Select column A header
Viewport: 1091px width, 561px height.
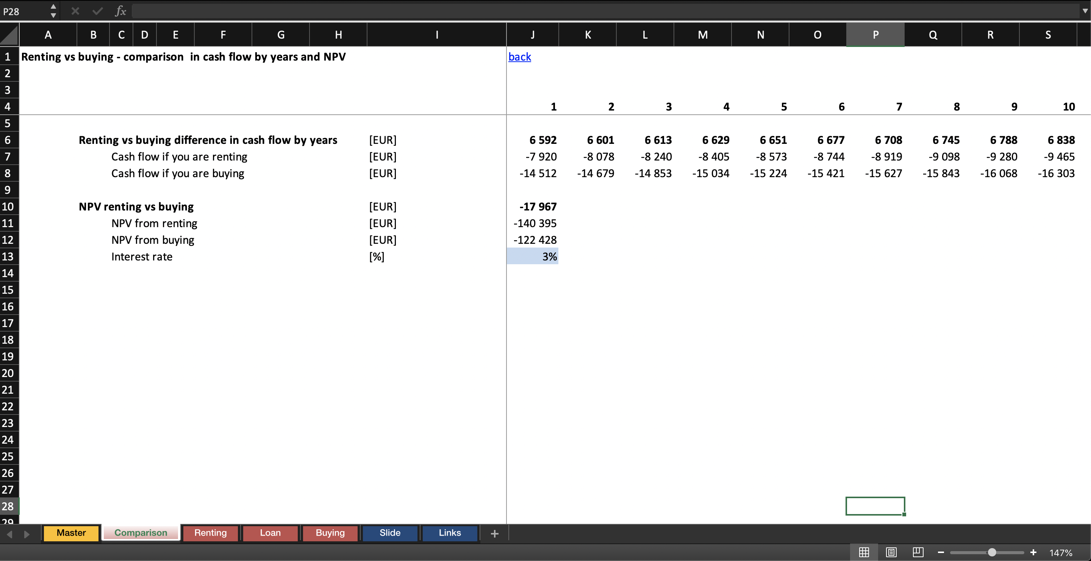coord(48,35)
